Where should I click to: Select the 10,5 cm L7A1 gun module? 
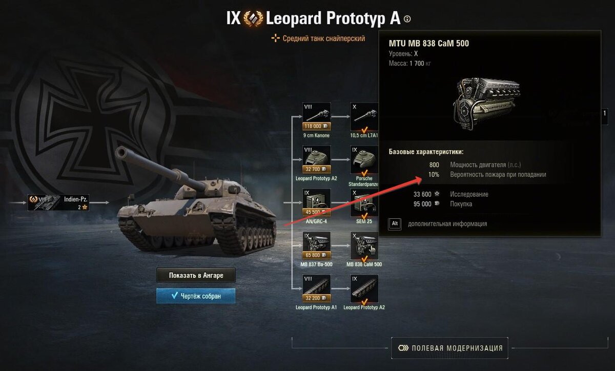coord(364,116)
